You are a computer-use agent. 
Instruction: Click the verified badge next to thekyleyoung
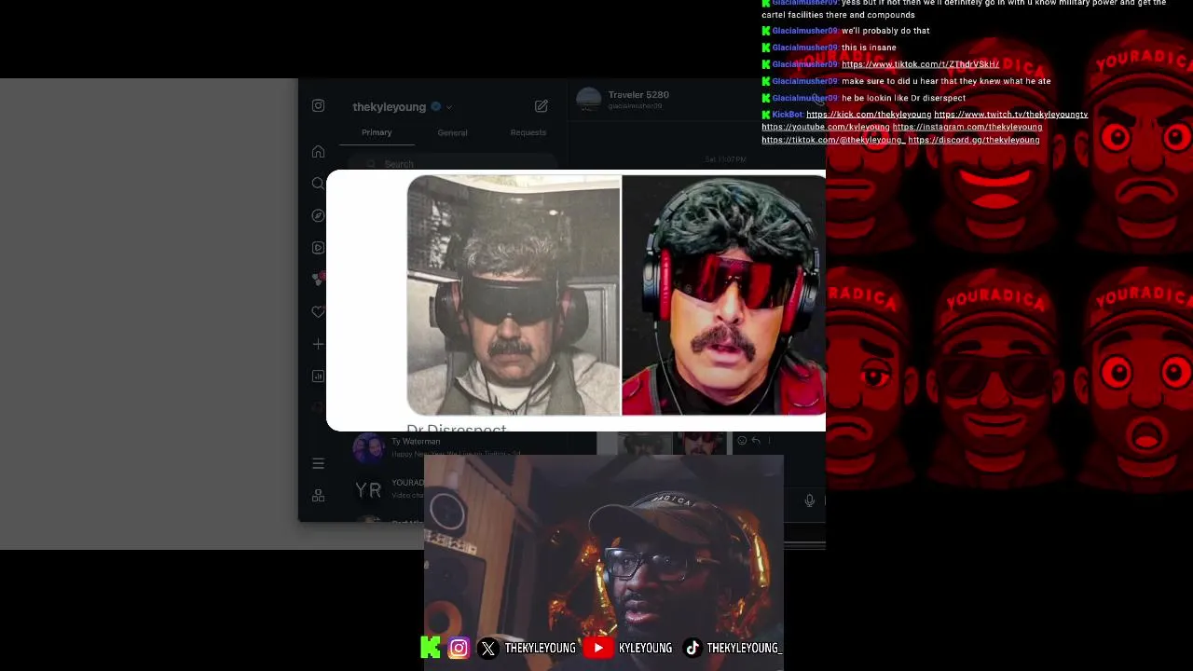pos(435,106)
